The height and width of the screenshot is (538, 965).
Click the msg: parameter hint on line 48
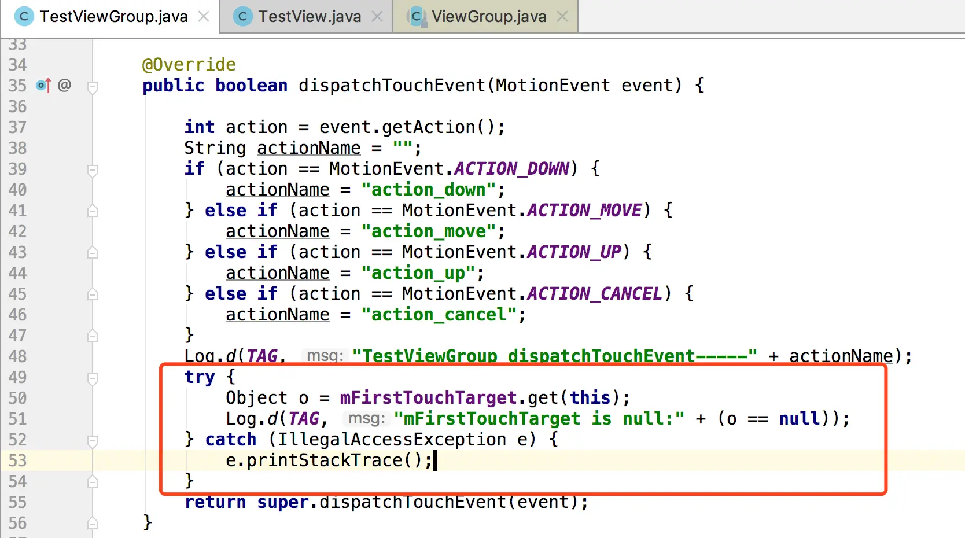coord(325,356)
